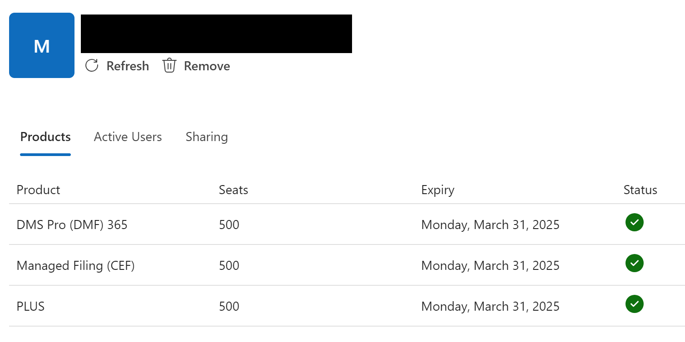
Task: Switch to the Sharing tab
Action: [207, 137]
